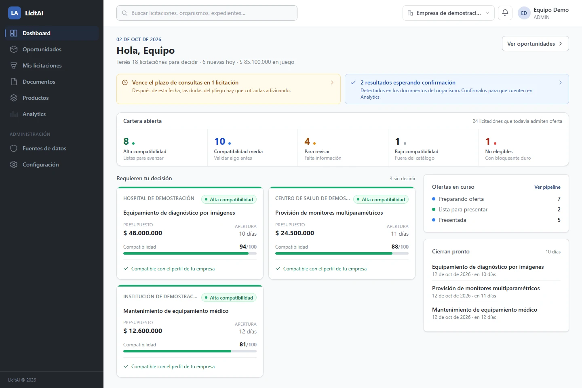Open Equipamiento de diagnóstico in Cierran pronto

(x=496, y=270)
